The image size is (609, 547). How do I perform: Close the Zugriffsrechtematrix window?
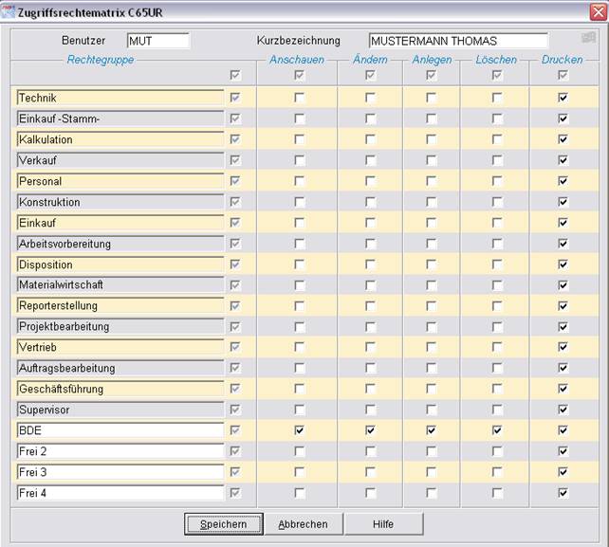(x=597, y=9)
